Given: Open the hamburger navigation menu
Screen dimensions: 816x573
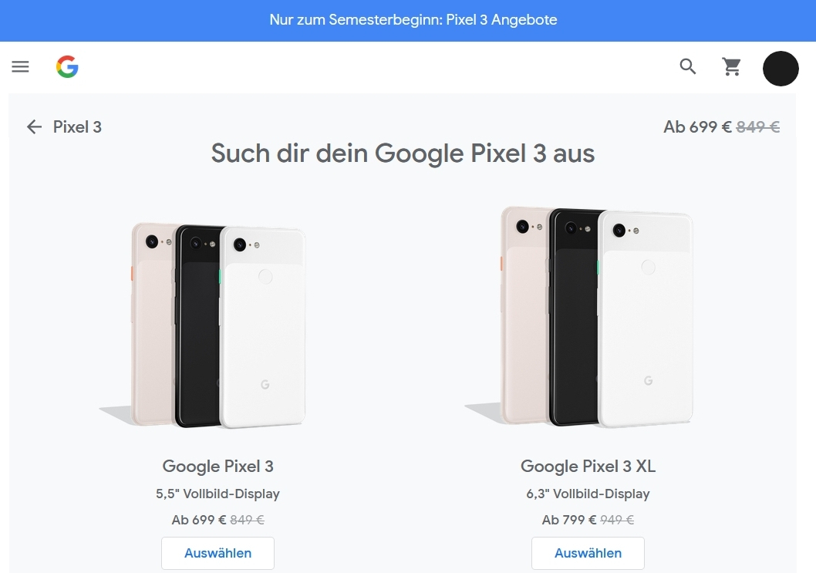Looking at the screenshot, I should coord(20,66).
